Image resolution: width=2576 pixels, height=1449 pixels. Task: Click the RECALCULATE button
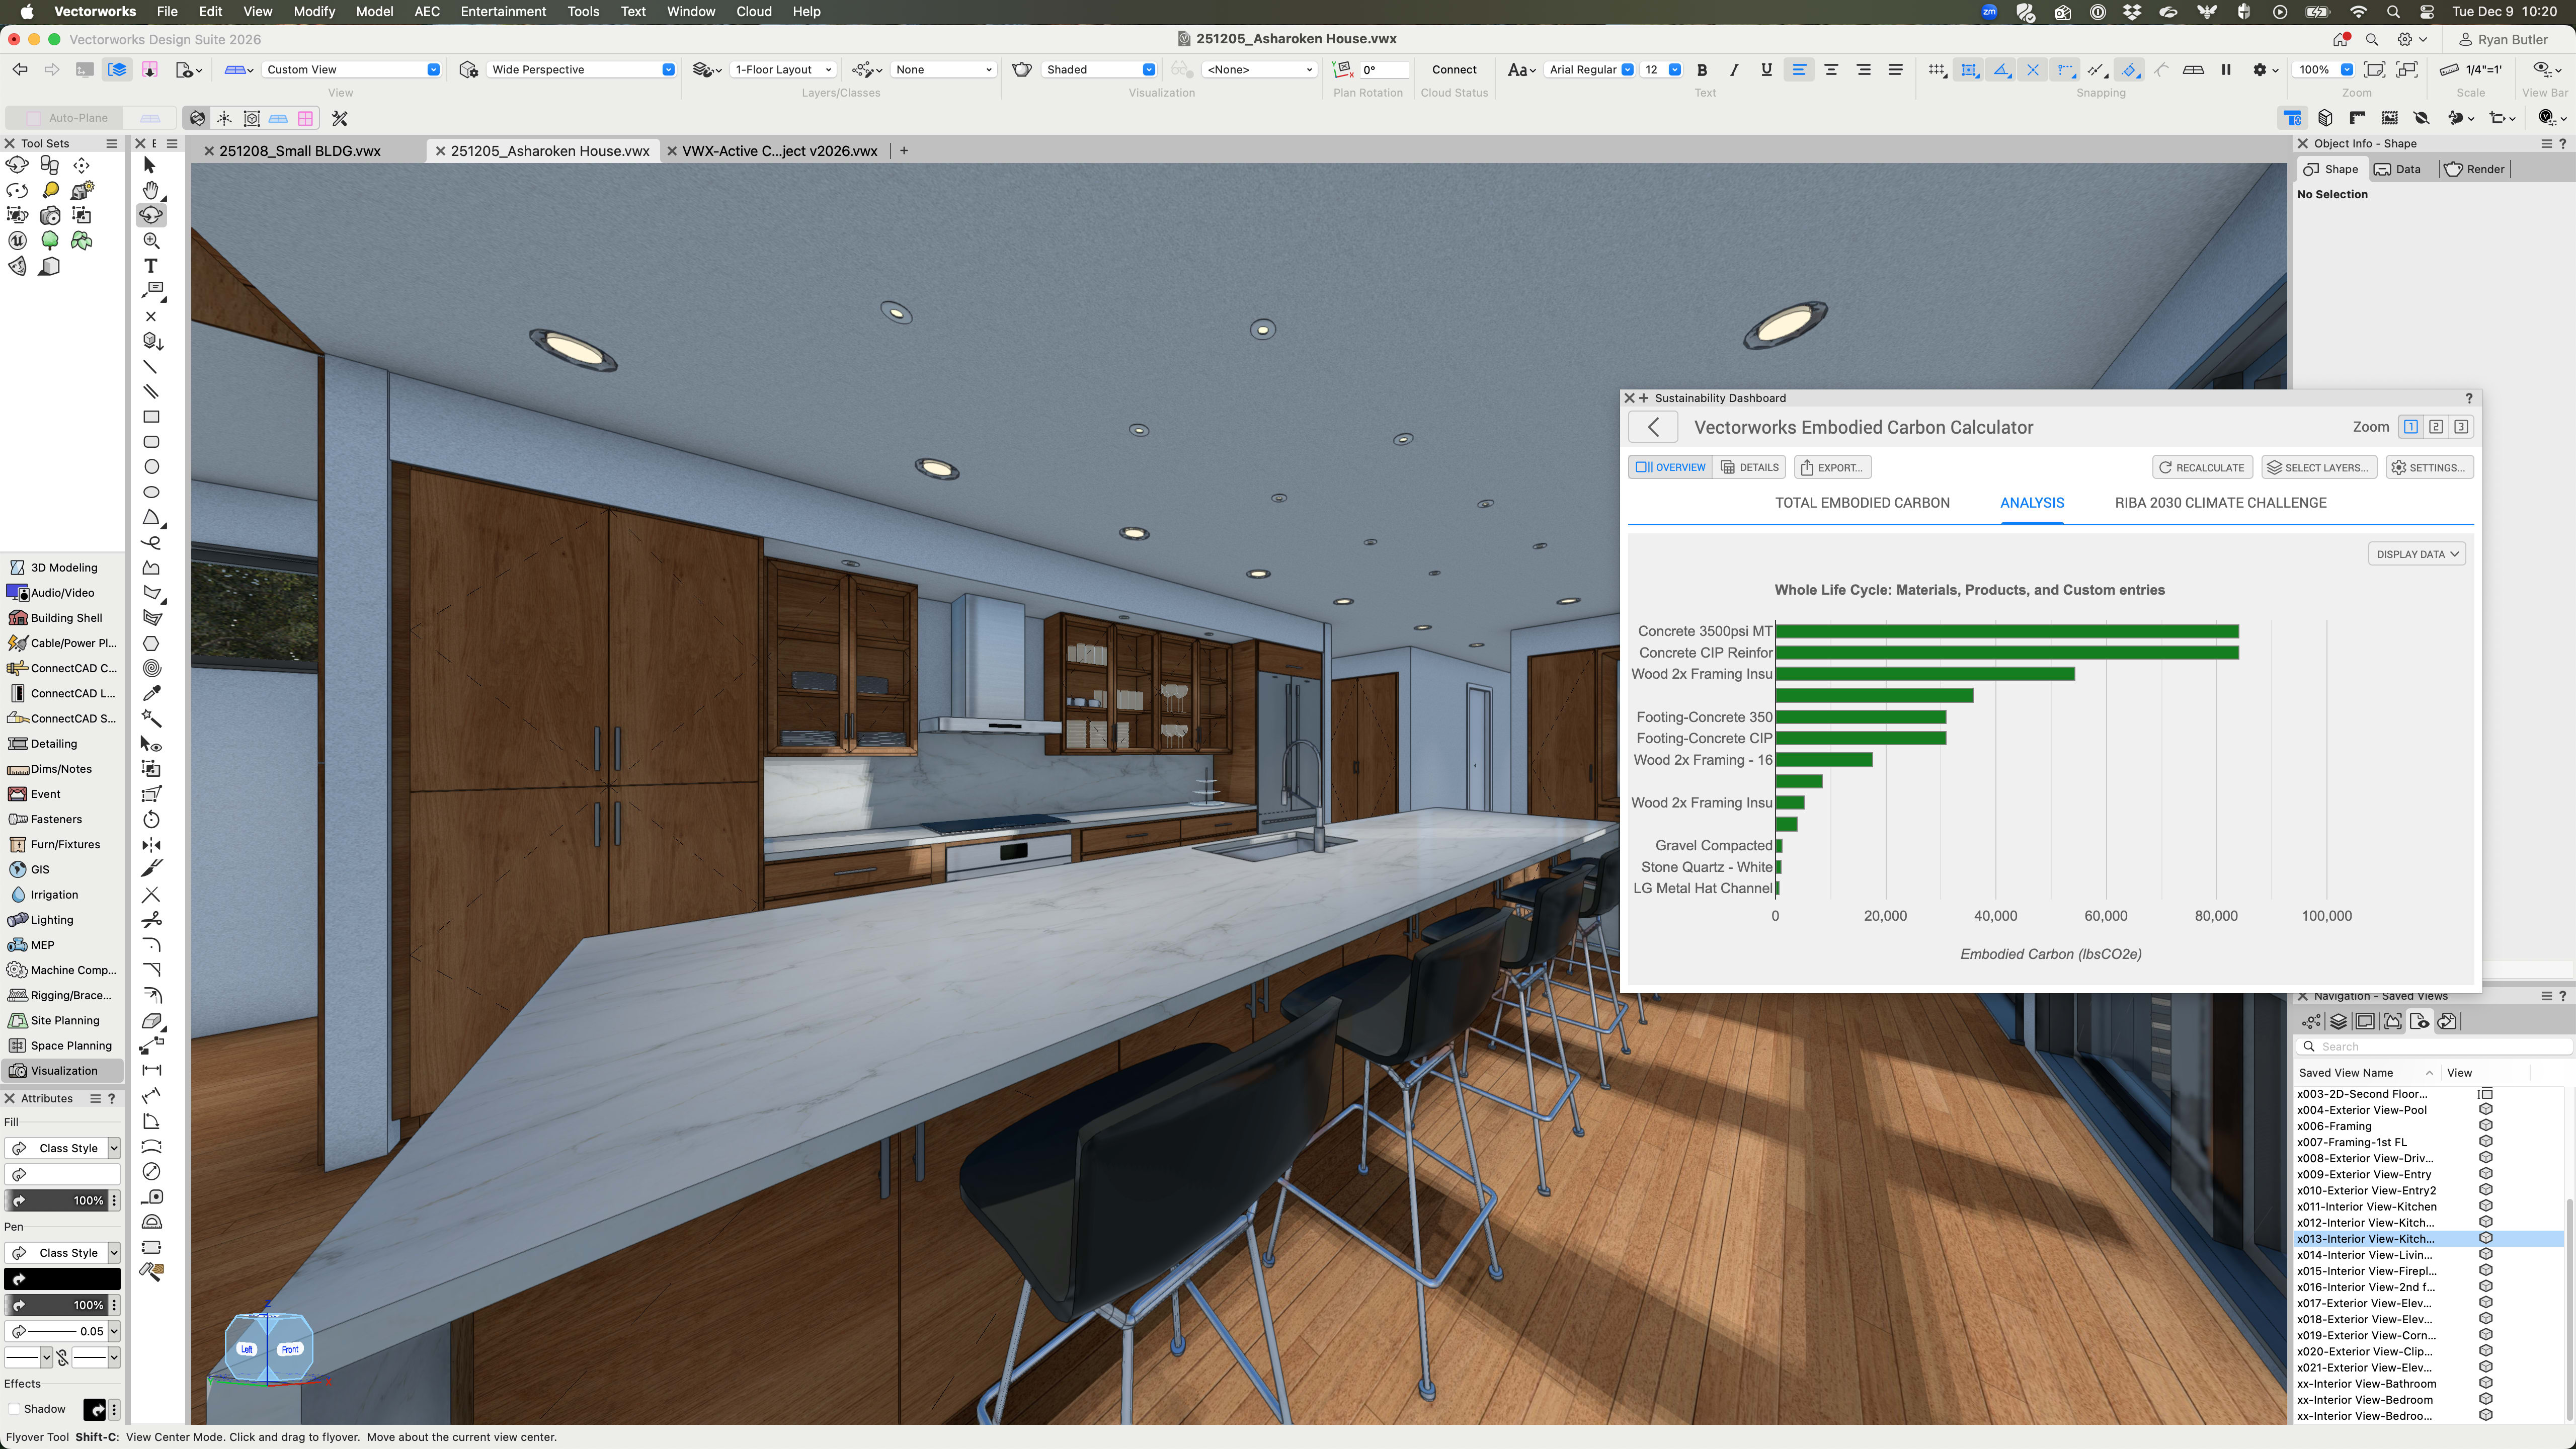[2202, 467]
